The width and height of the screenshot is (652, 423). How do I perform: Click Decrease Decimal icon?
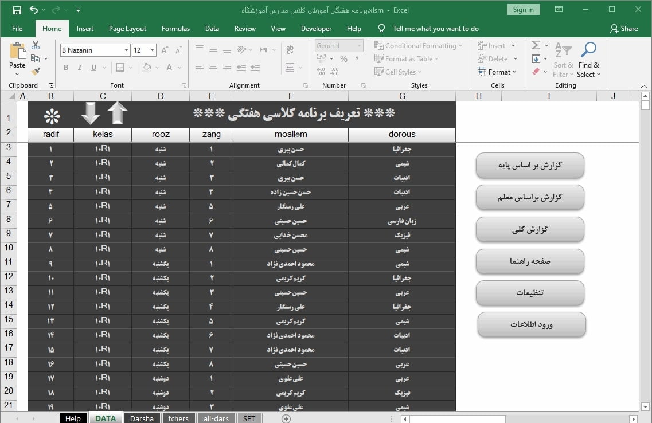click(x=335, y=72)
